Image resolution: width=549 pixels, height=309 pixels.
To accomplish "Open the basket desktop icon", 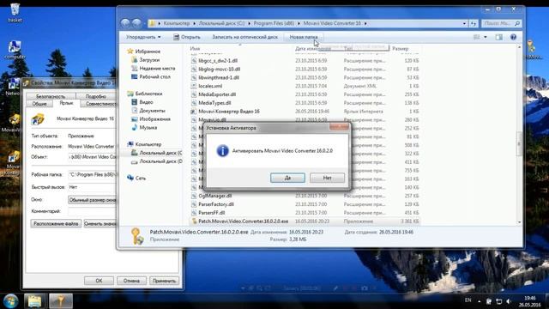I will [15, 13].
